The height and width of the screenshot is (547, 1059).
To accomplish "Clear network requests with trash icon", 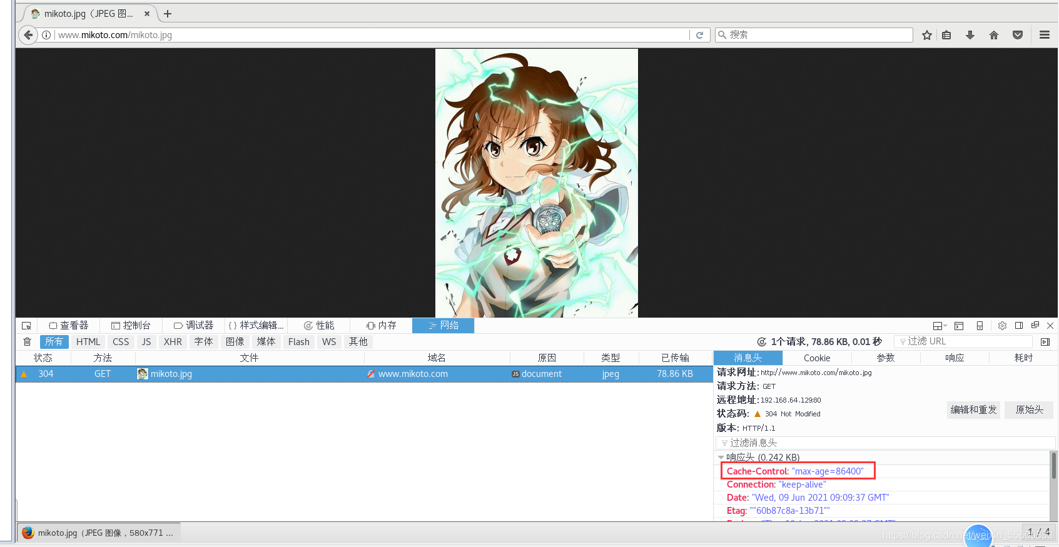I will (x=27, y=342).
